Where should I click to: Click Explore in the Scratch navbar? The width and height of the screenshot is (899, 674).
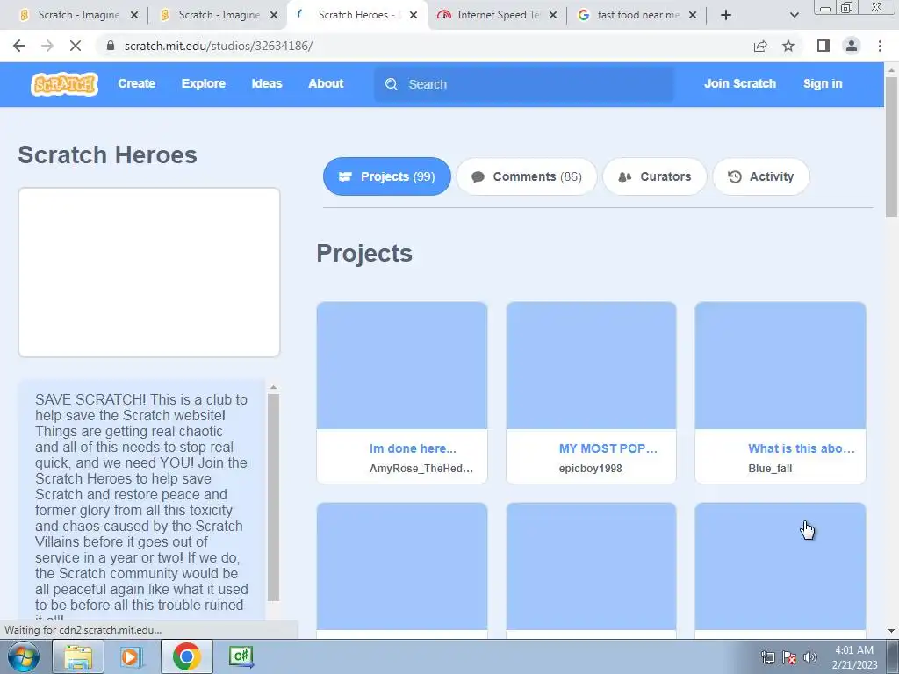[x=204, y=83]
